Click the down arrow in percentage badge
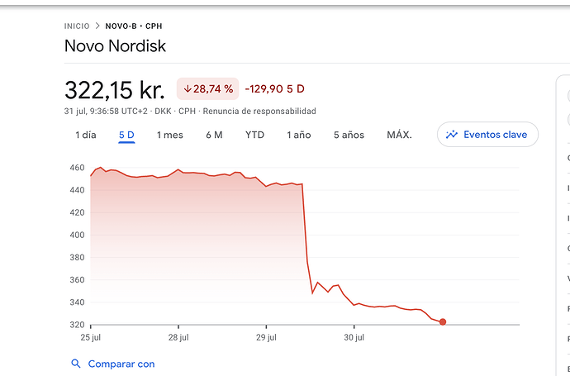Viewport: 570px width, 376px height. pyautogui.click(x=188, y=88)
